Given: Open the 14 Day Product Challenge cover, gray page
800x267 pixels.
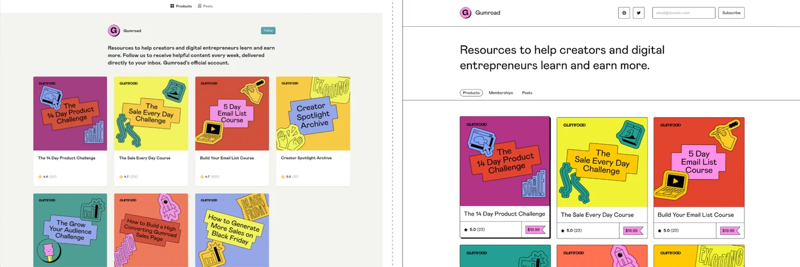Looking at the screenshot, I should [70, 114].
